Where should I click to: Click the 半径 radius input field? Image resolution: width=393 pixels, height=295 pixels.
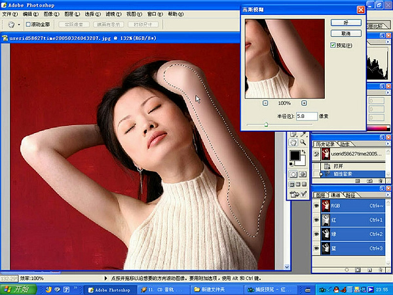[307, 116]
